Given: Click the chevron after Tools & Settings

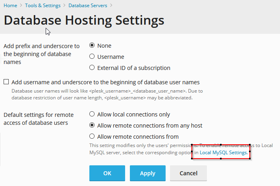Looking at the screenshot, I should (64, 6).
